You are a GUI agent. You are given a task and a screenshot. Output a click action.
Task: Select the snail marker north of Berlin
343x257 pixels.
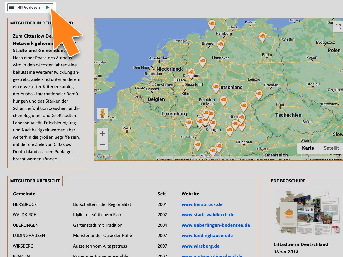click(x=262, y=37)
